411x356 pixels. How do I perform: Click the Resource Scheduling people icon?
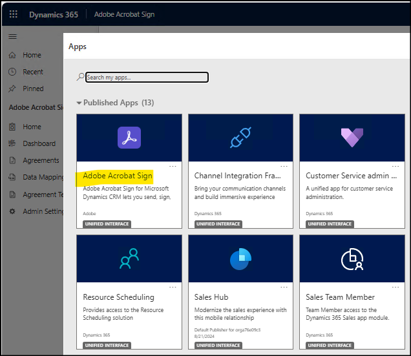click(129, 258)
